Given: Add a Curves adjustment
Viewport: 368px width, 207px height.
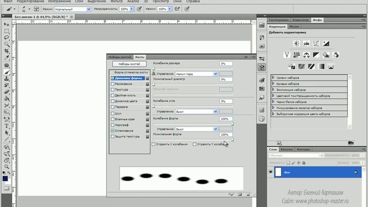Looking at the screenshot, I should click(316, 44).
